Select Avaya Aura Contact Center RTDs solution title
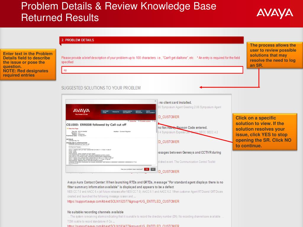 coord(145,184)
